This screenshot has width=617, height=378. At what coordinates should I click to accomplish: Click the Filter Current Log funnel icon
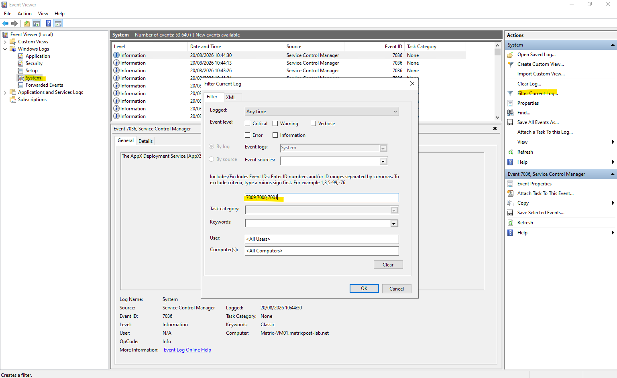coord(510,93)
